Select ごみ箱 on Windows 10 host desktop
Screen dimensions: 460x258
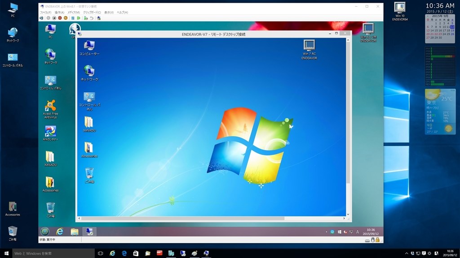click(x=13, y=233)
